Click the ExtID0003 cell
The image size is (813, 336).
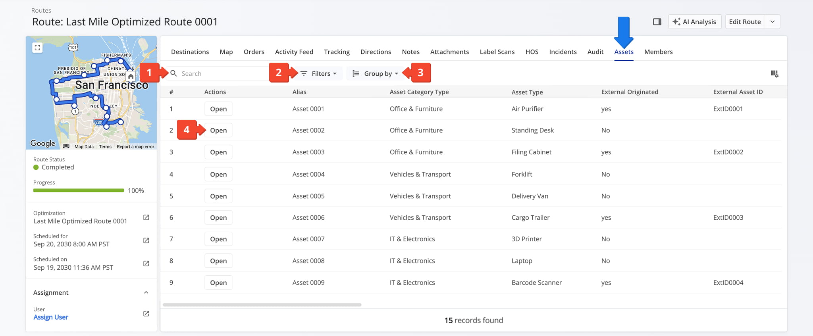click(x=728, y=217)
